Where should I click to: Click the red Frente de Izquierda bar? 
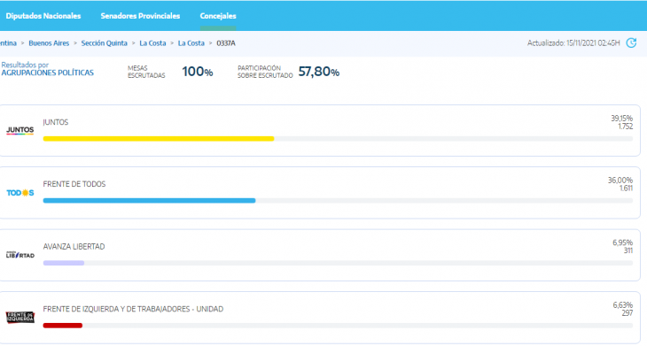[63, 326]
